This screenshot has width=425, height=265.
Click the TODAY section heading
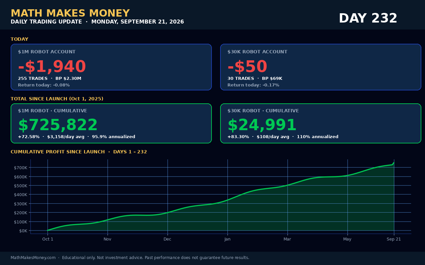[x=19, y=39]
